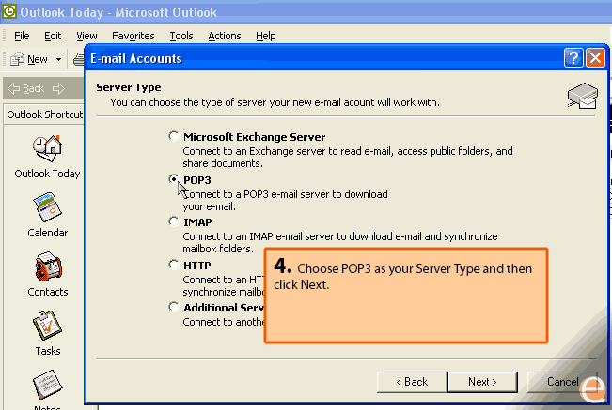Open the Tools menu
Viewport: 612px width, 410px height.
pos(181,36)
